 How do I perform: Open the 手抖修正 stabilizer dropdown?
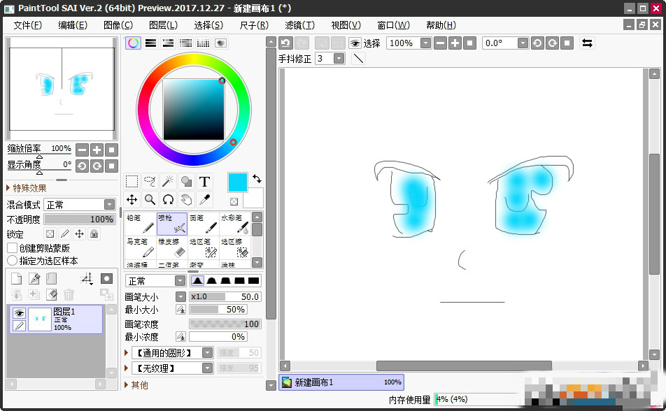pyautogui.click(x=339, y=59)
